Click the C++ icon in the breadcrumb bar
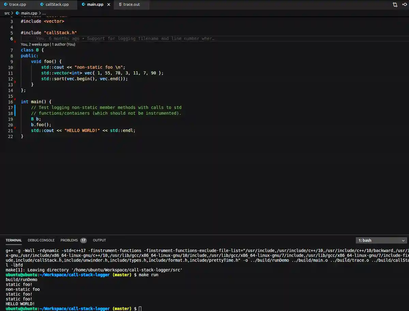Image resolution: width=409 pixels, height=311 pixels. [17, 13]
